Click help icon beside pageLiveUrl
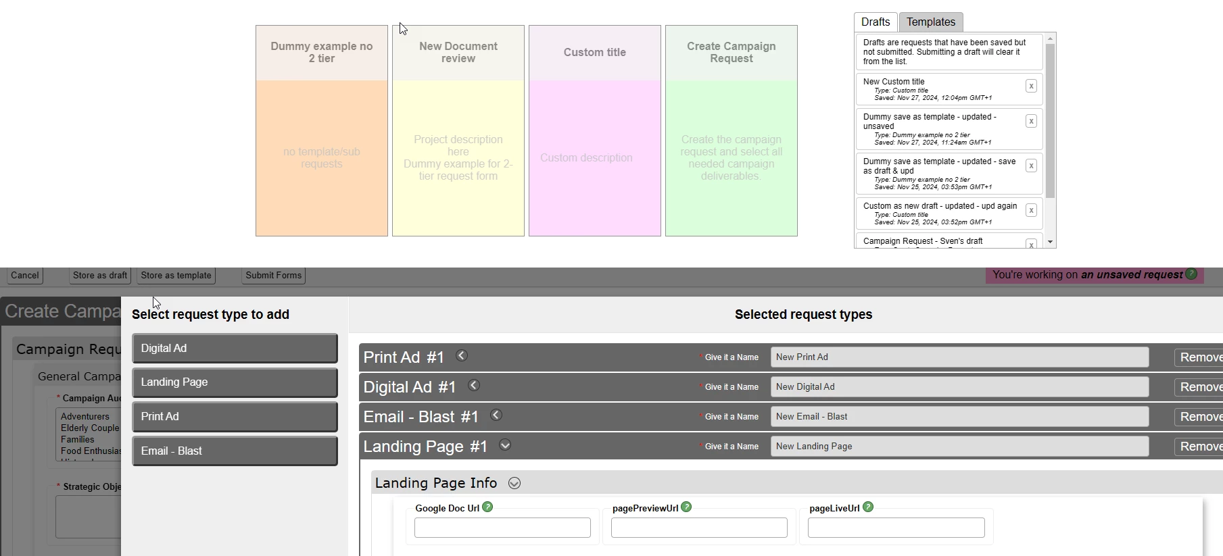 (x=868, y=507)
